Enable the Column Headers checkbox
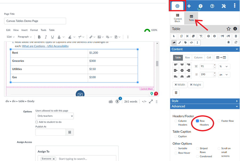Screen dimensions: 240x161 176,121
